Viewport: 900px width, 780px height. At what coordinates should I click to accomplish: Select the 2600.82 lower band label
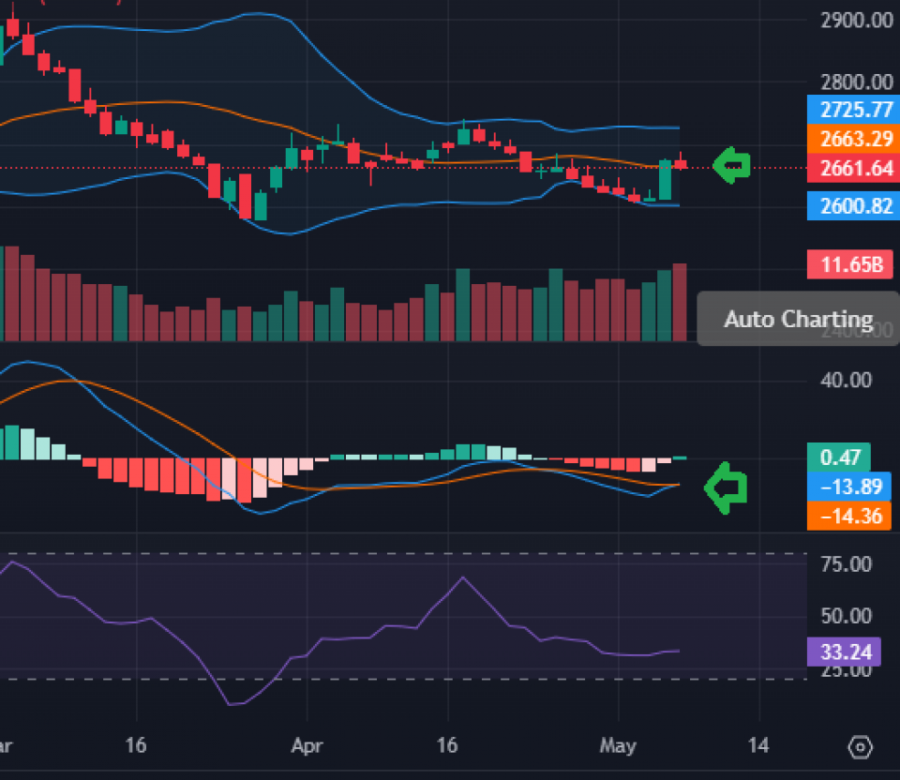(849, 205)
